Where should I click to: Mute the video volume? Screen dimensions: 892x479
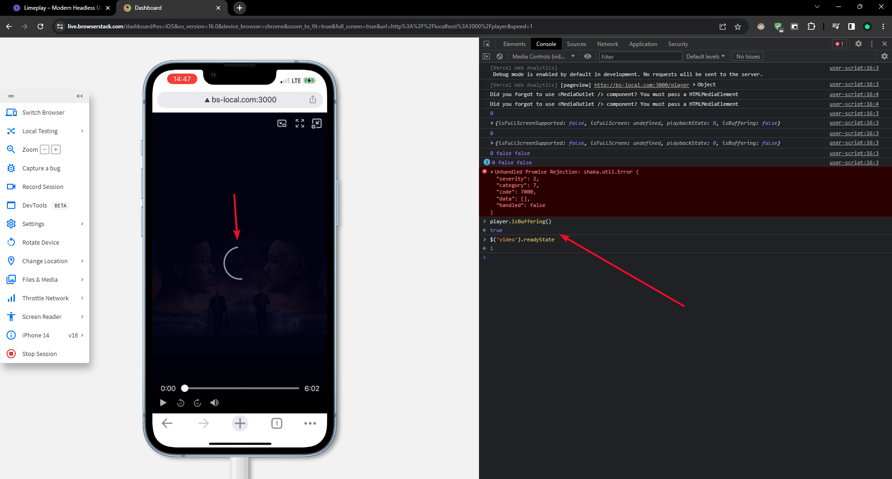point(214,403)
